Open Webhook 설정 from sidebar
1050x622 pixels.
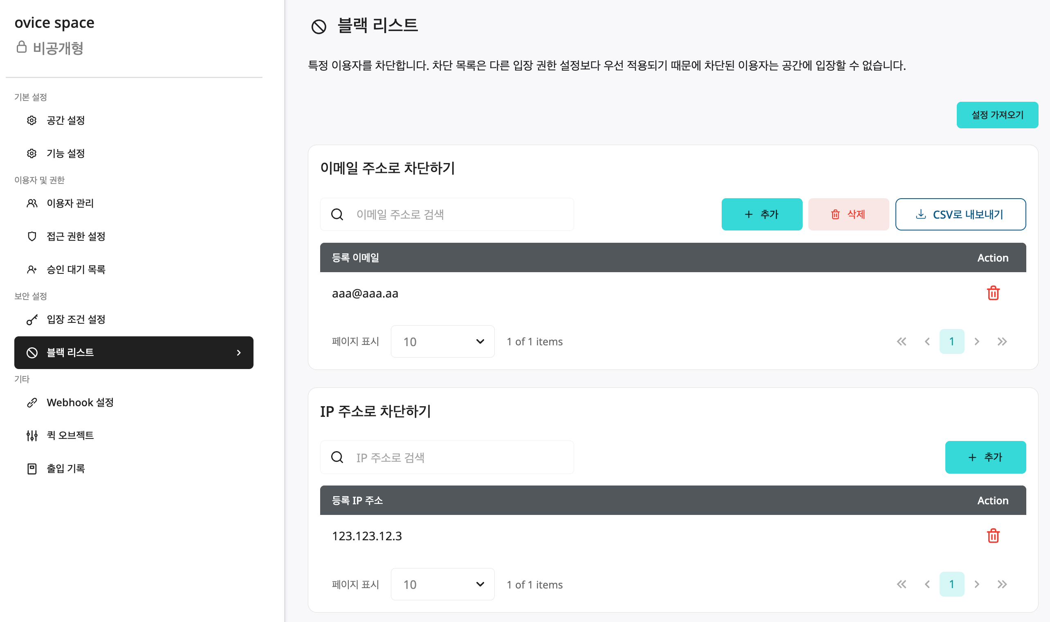80,403
